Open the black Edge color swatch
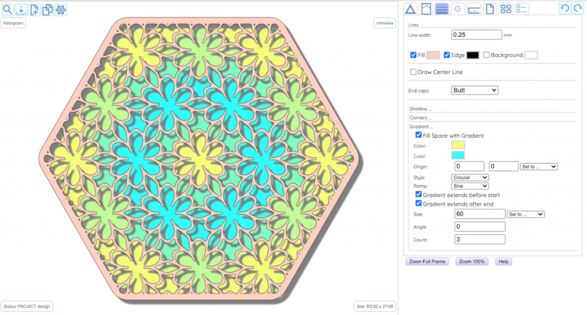Screen dimensions: 587x315 (472, 55)
